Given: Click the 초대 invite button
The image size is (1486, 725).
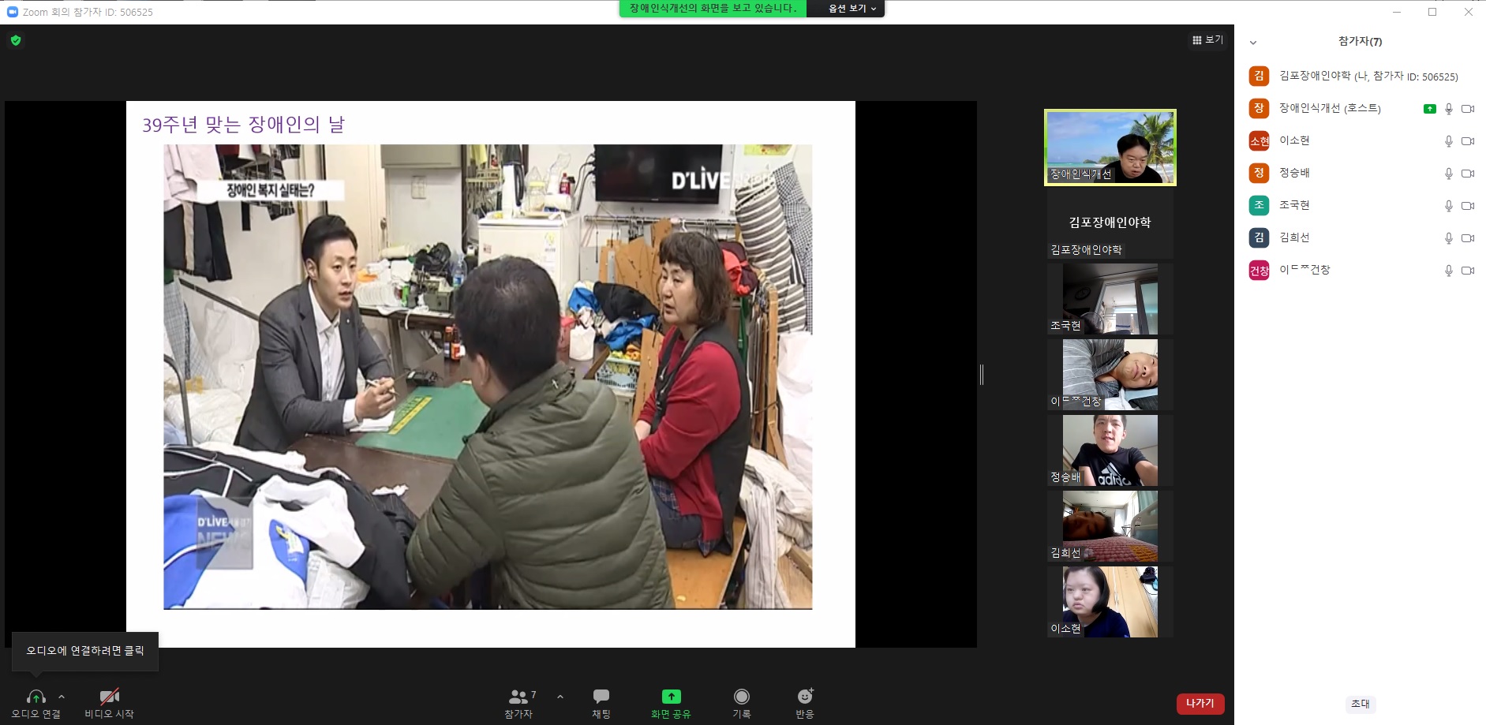Looking at the screenshot, I should 1361,704.
